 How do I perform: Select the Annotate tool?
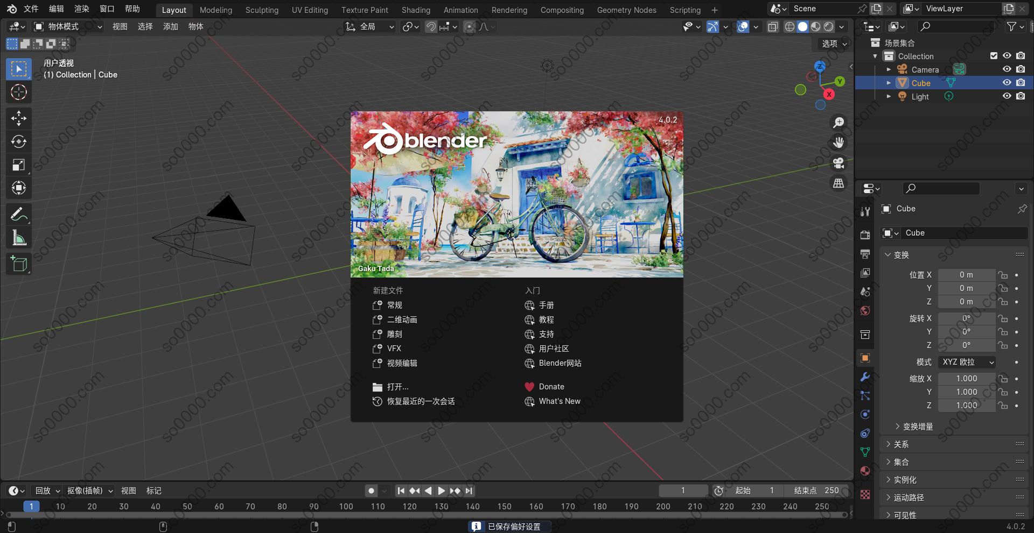19,215
